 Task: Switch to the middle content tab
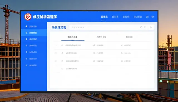tap(101, 37)
